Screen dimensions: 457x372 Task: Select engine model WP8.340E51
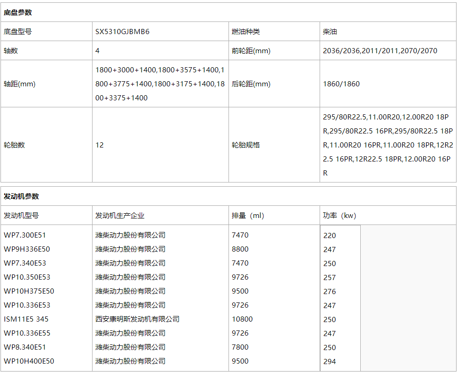point(25,347)
